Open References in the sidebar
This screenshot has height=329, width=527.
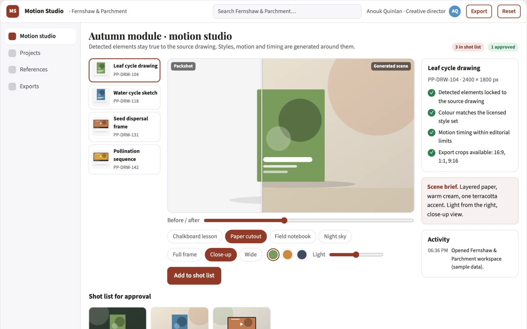41,69
